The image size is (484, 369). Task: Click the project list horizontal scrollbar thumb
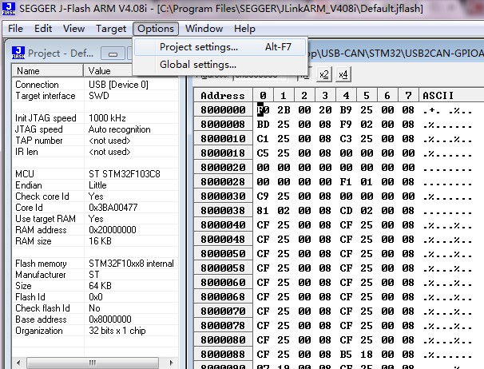[x=93, y=363]
